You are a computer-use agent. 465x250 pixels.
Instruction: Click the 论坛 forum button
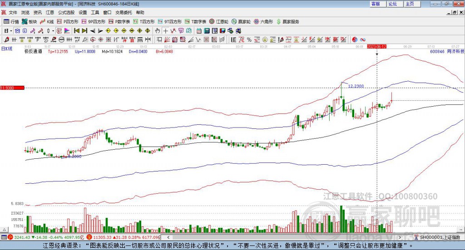tap(395, 4)
